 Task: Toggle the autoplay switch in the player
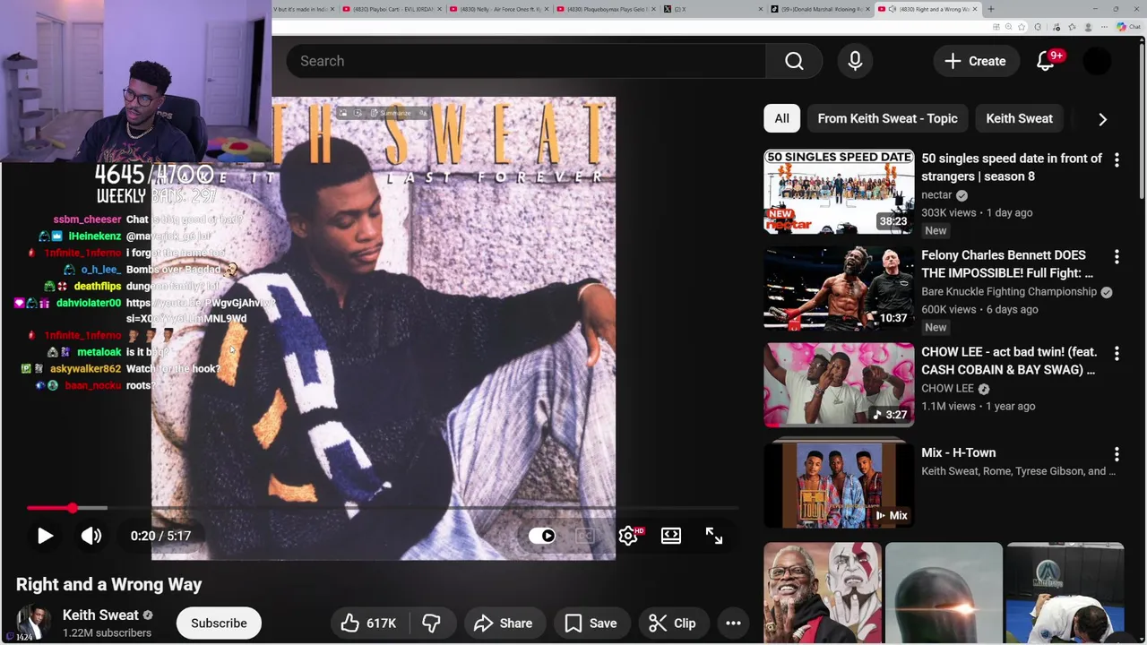tap(542, 536)
